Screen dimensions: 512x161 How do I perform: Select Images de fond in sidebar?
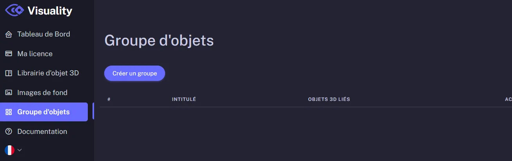(42, 93)
